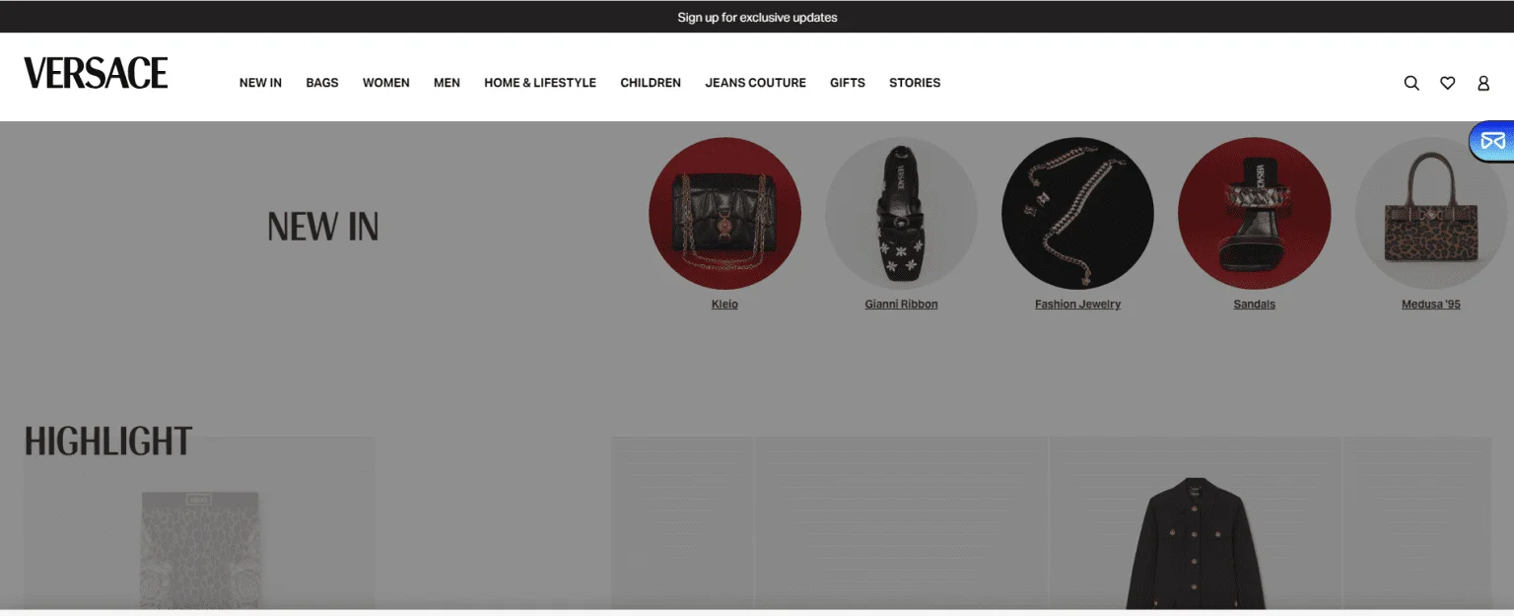1514x616 pixels.
Task: Select the Gianni Ribbon shoe circle image
Action: [x=901, y=213]
